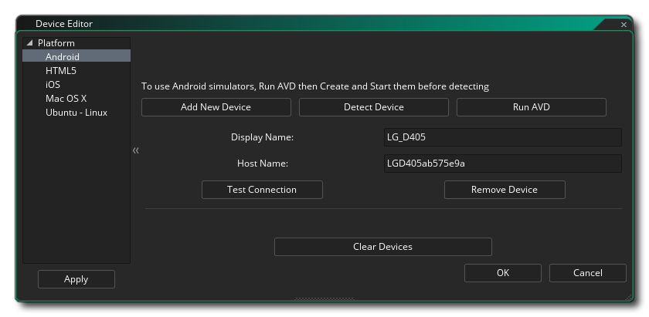This screenshot has width=649, height=317.
Task: Focus the Display Name input field
Action: tap(503, 137)
